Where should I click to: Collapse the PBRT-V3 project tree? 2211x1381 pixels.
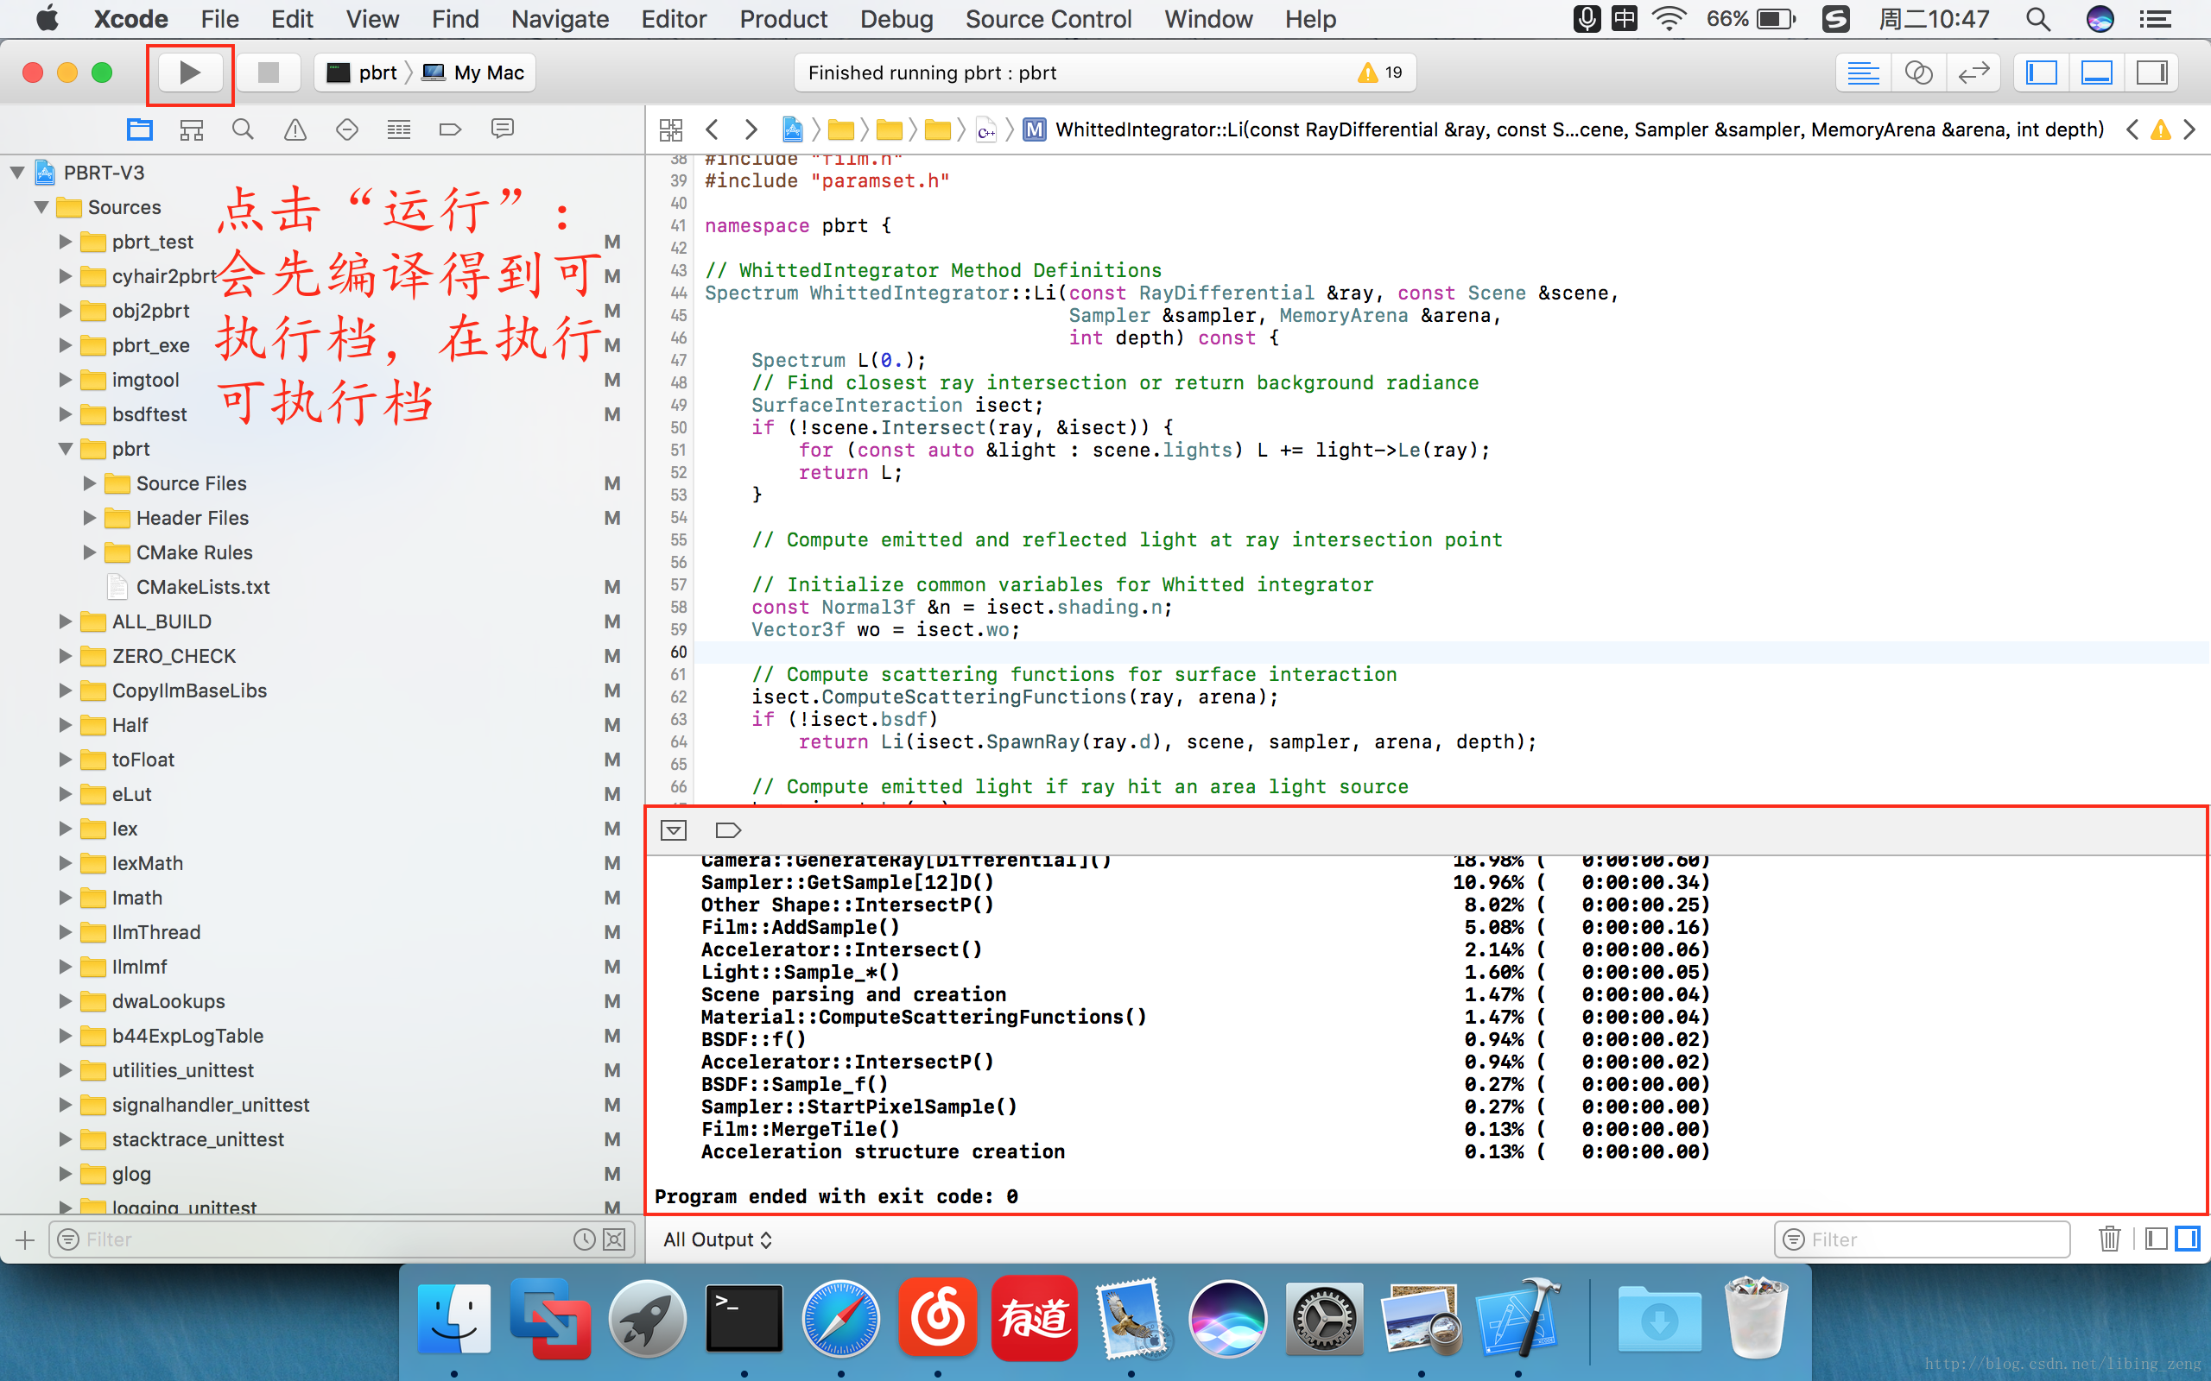tap(17, 172)
